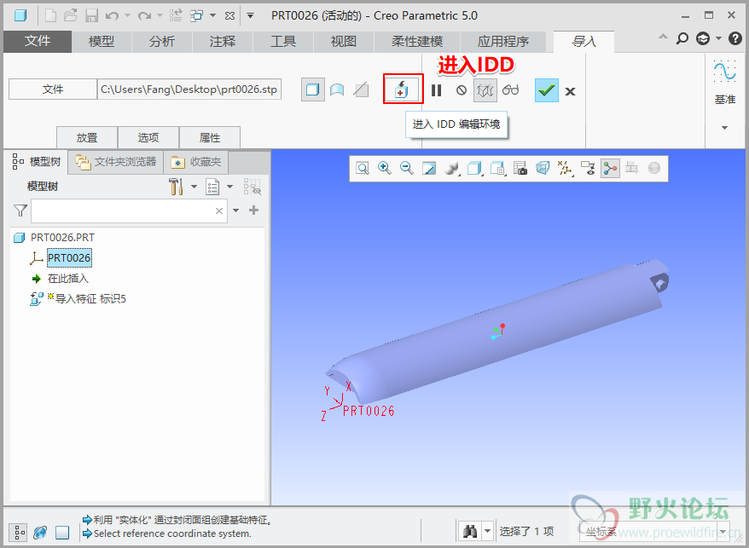
Task: Switch to the 模型 ribbon tab
Action: [102, 42]
